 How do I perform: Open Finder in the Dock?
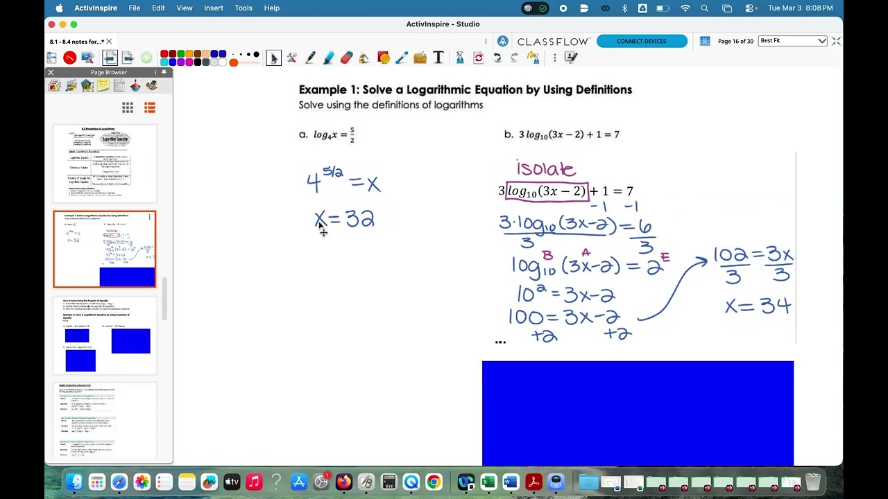tap(74, 482)
